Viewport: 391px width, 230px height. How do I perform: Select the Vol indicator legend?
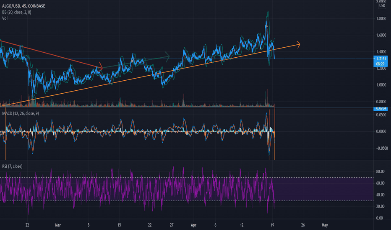click(5, 18)
